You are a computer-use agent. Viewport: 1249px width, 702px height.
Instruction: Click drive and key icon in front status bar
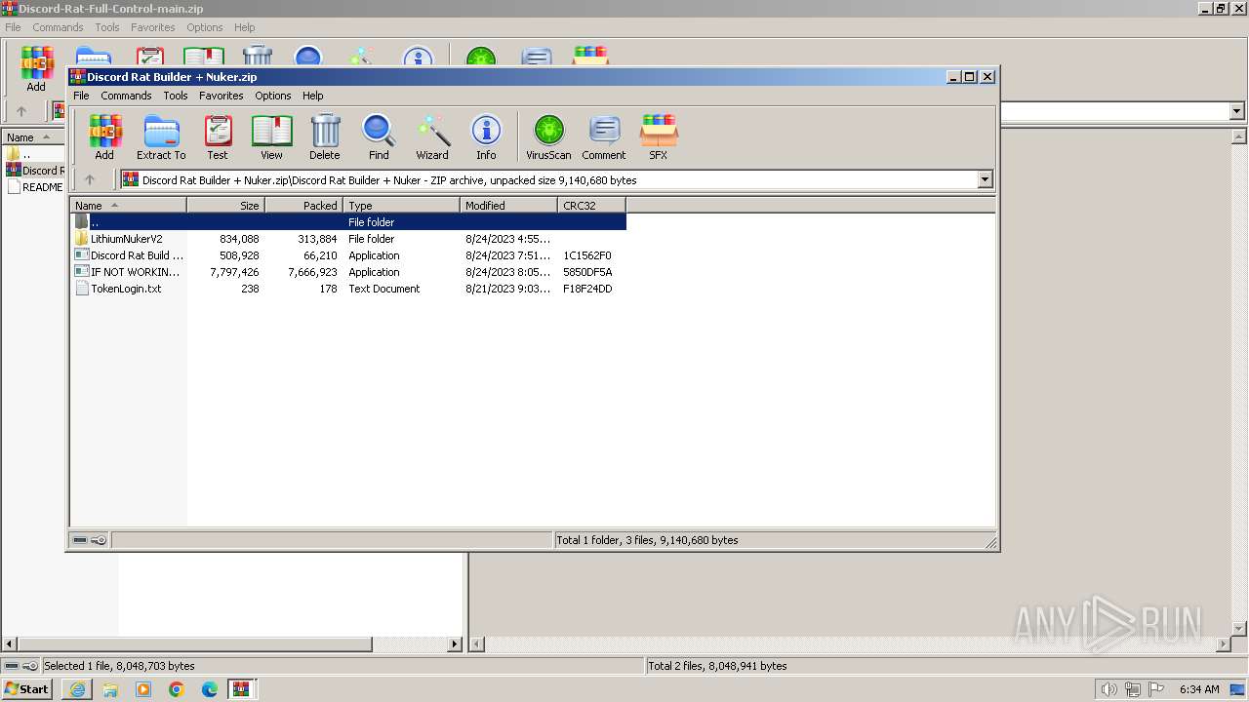coord(90,540)
